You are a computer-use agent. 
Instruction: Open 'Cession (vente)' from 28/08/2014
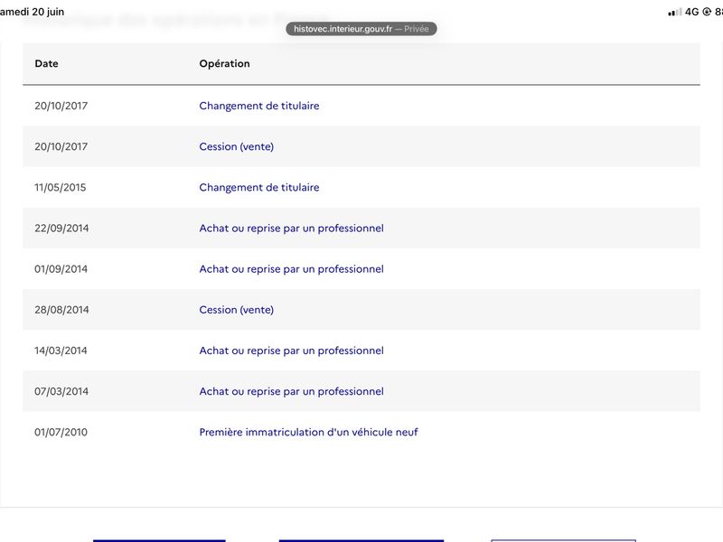click(236, 310)
